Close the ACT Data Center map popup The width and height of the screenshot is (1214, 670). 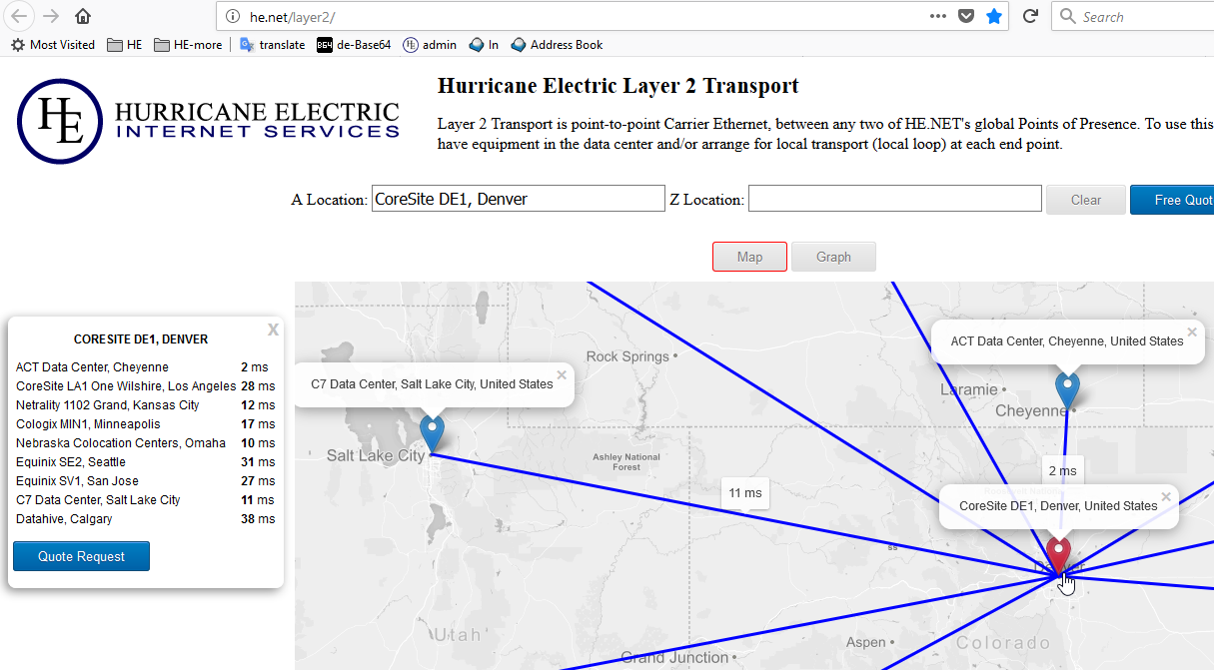click(1191, 333)
